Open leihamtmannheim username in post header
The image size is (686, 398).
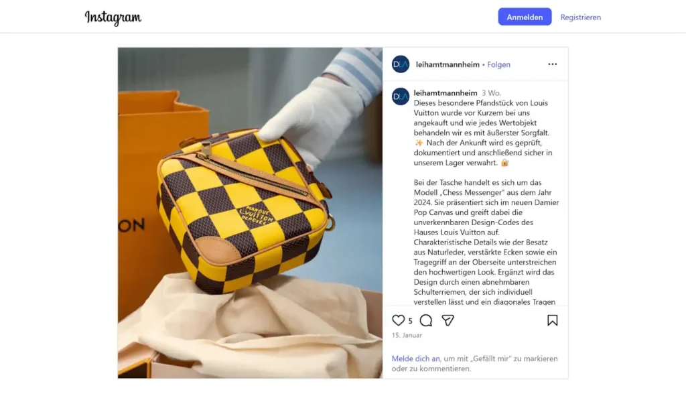coord(448,64)
